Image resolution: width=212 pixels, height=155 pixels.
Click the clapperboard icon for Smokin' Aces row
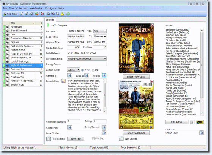click(8, 85)
